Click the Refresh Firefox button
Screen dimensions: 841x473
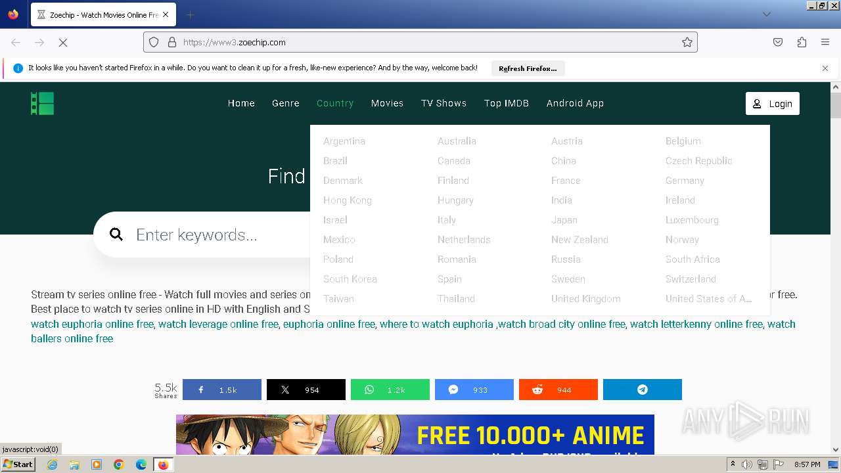pyautogui.click(x=528, y=68)
